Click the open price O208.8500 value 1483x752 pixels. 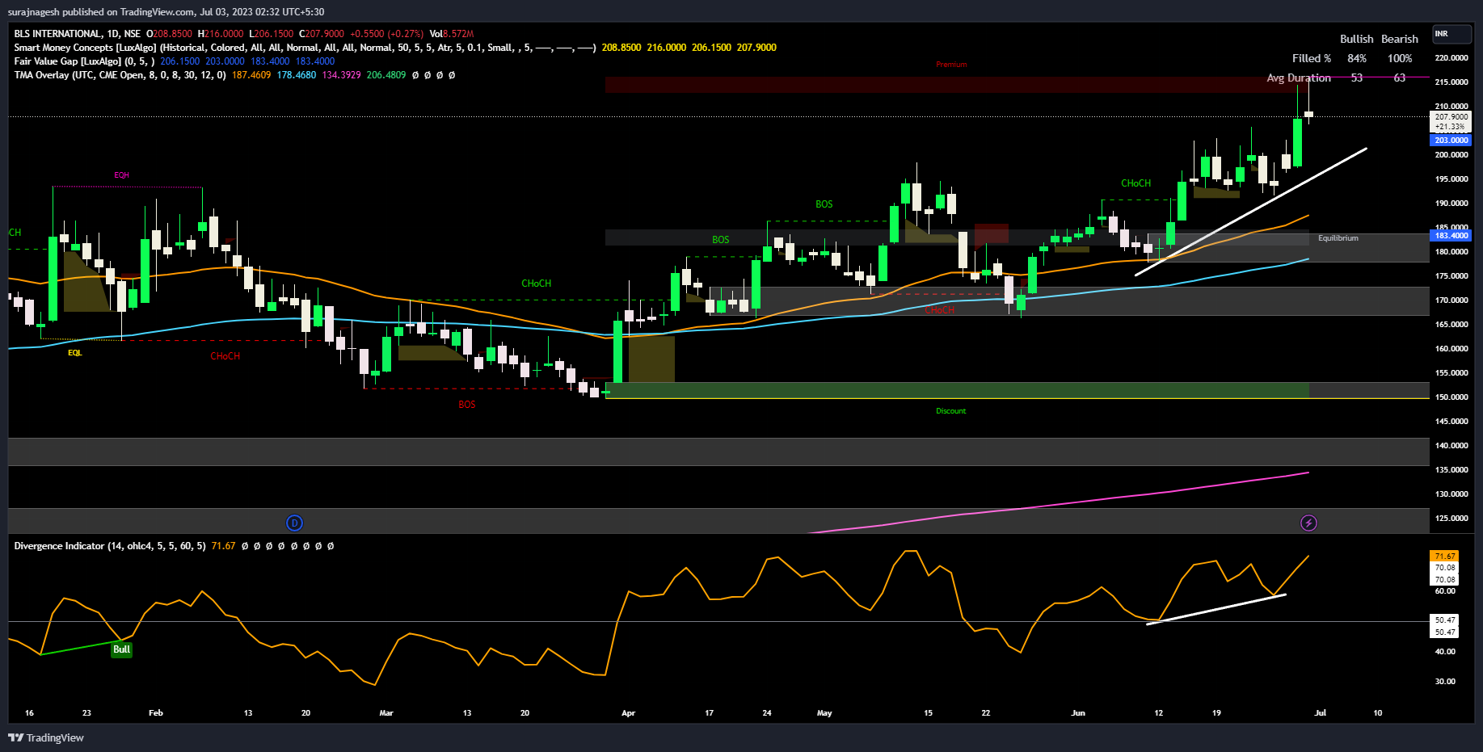(169, 34)
